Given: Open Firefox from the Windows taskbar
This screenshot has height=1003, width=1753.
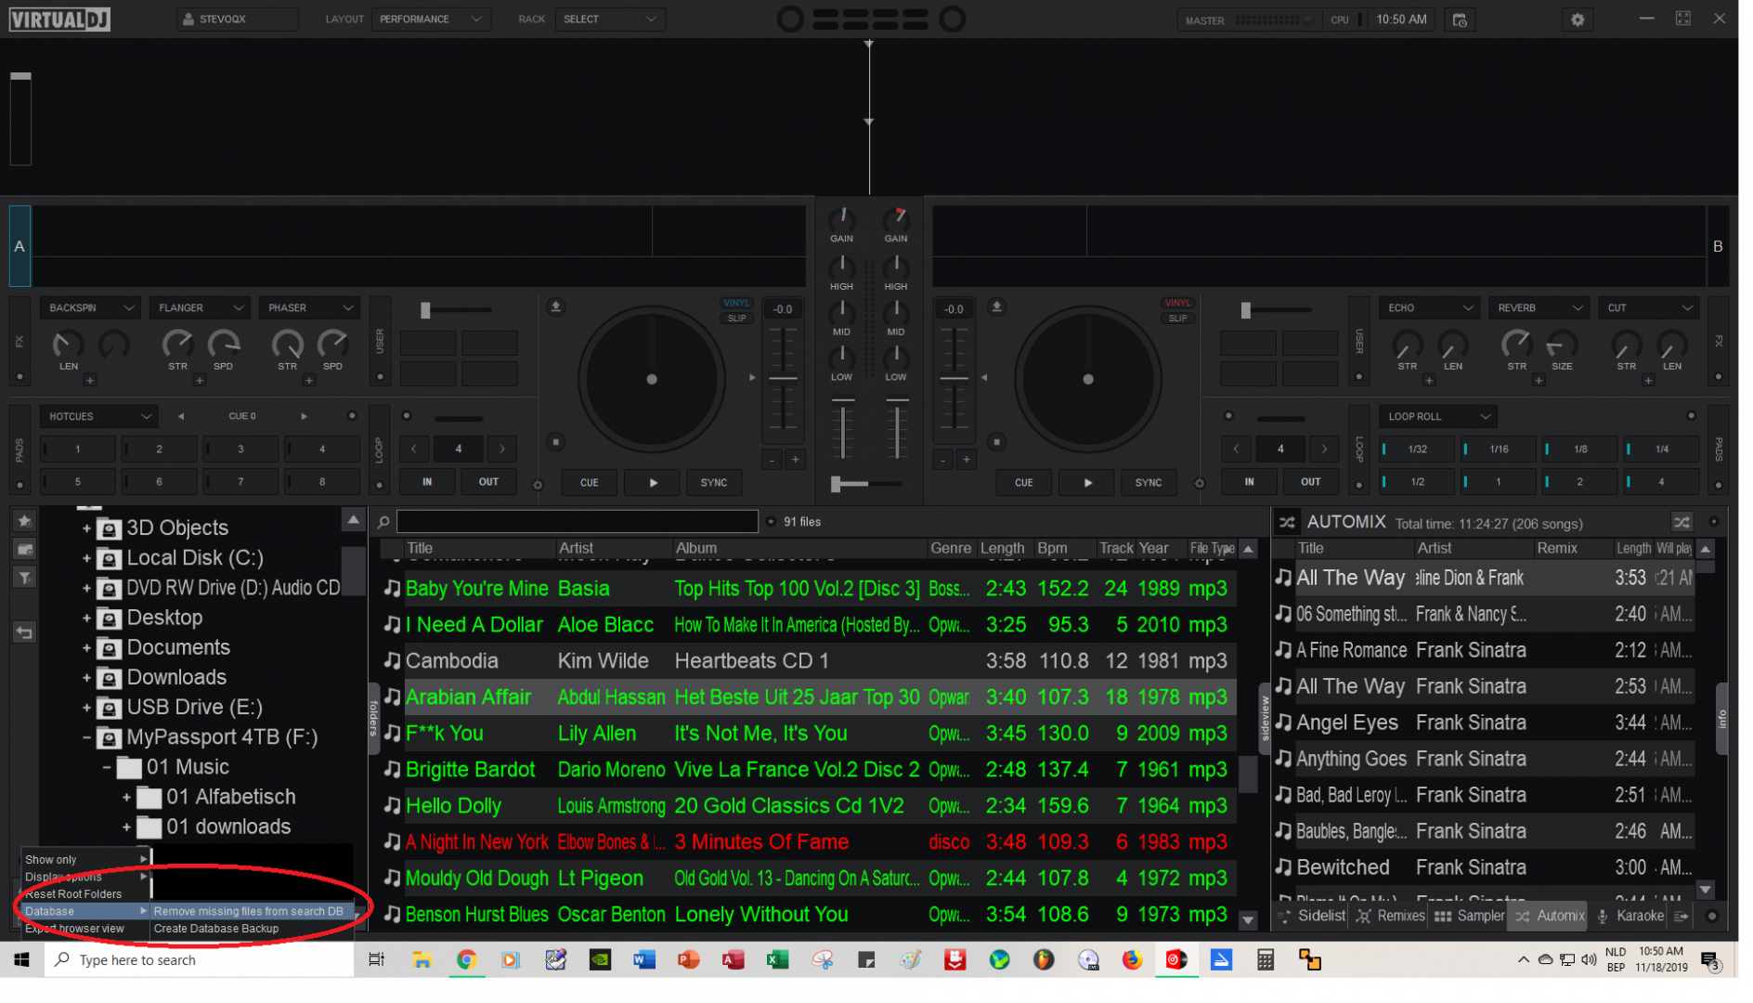Looking at the screenshot, I should point(1132,960).
